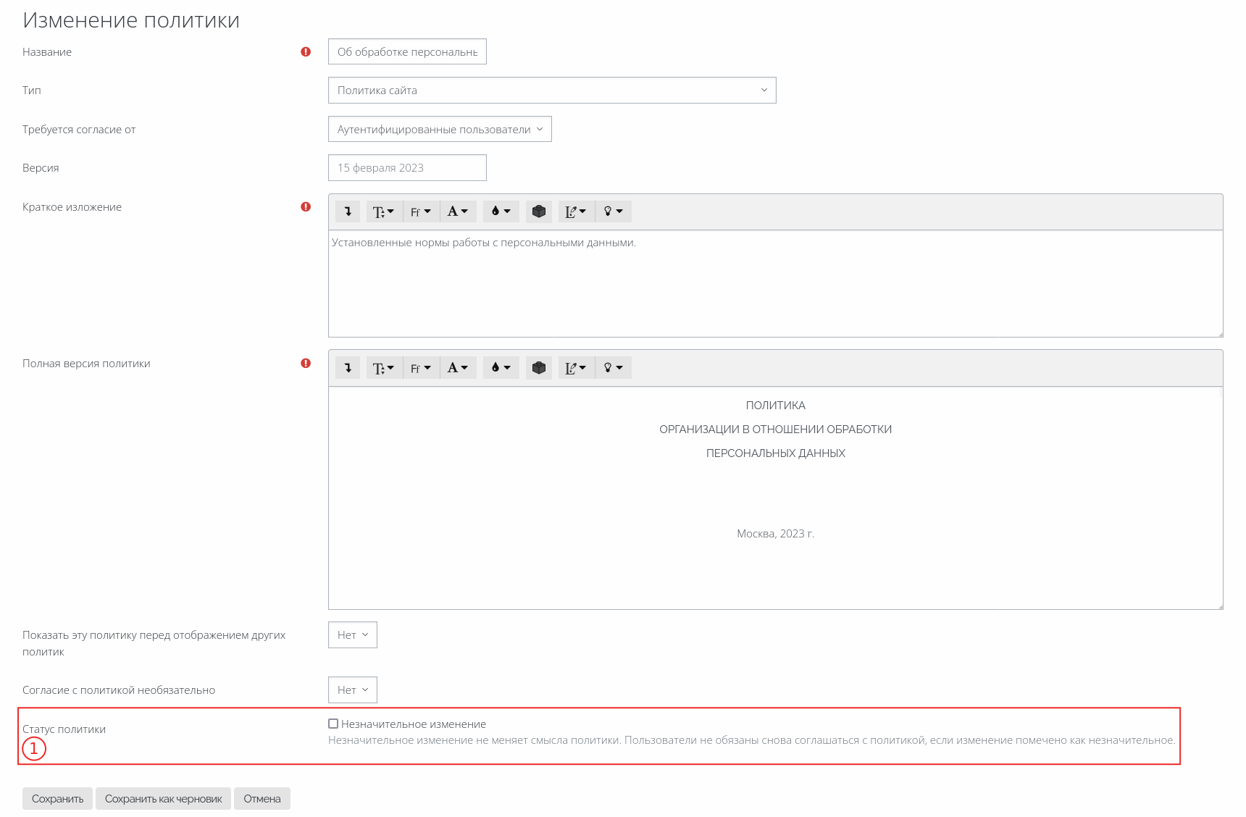Click into Краткое изложение text area
Viewport: 1246px width, 817px height.
pos(775,284)
